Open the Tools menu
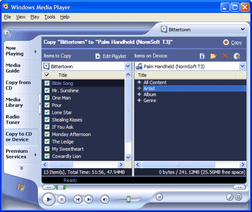Image resolution: width=252 pixels, height=212 pixels. coord(50,17)
